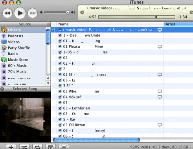
Task: Click the Source column header
Action: 25,24
